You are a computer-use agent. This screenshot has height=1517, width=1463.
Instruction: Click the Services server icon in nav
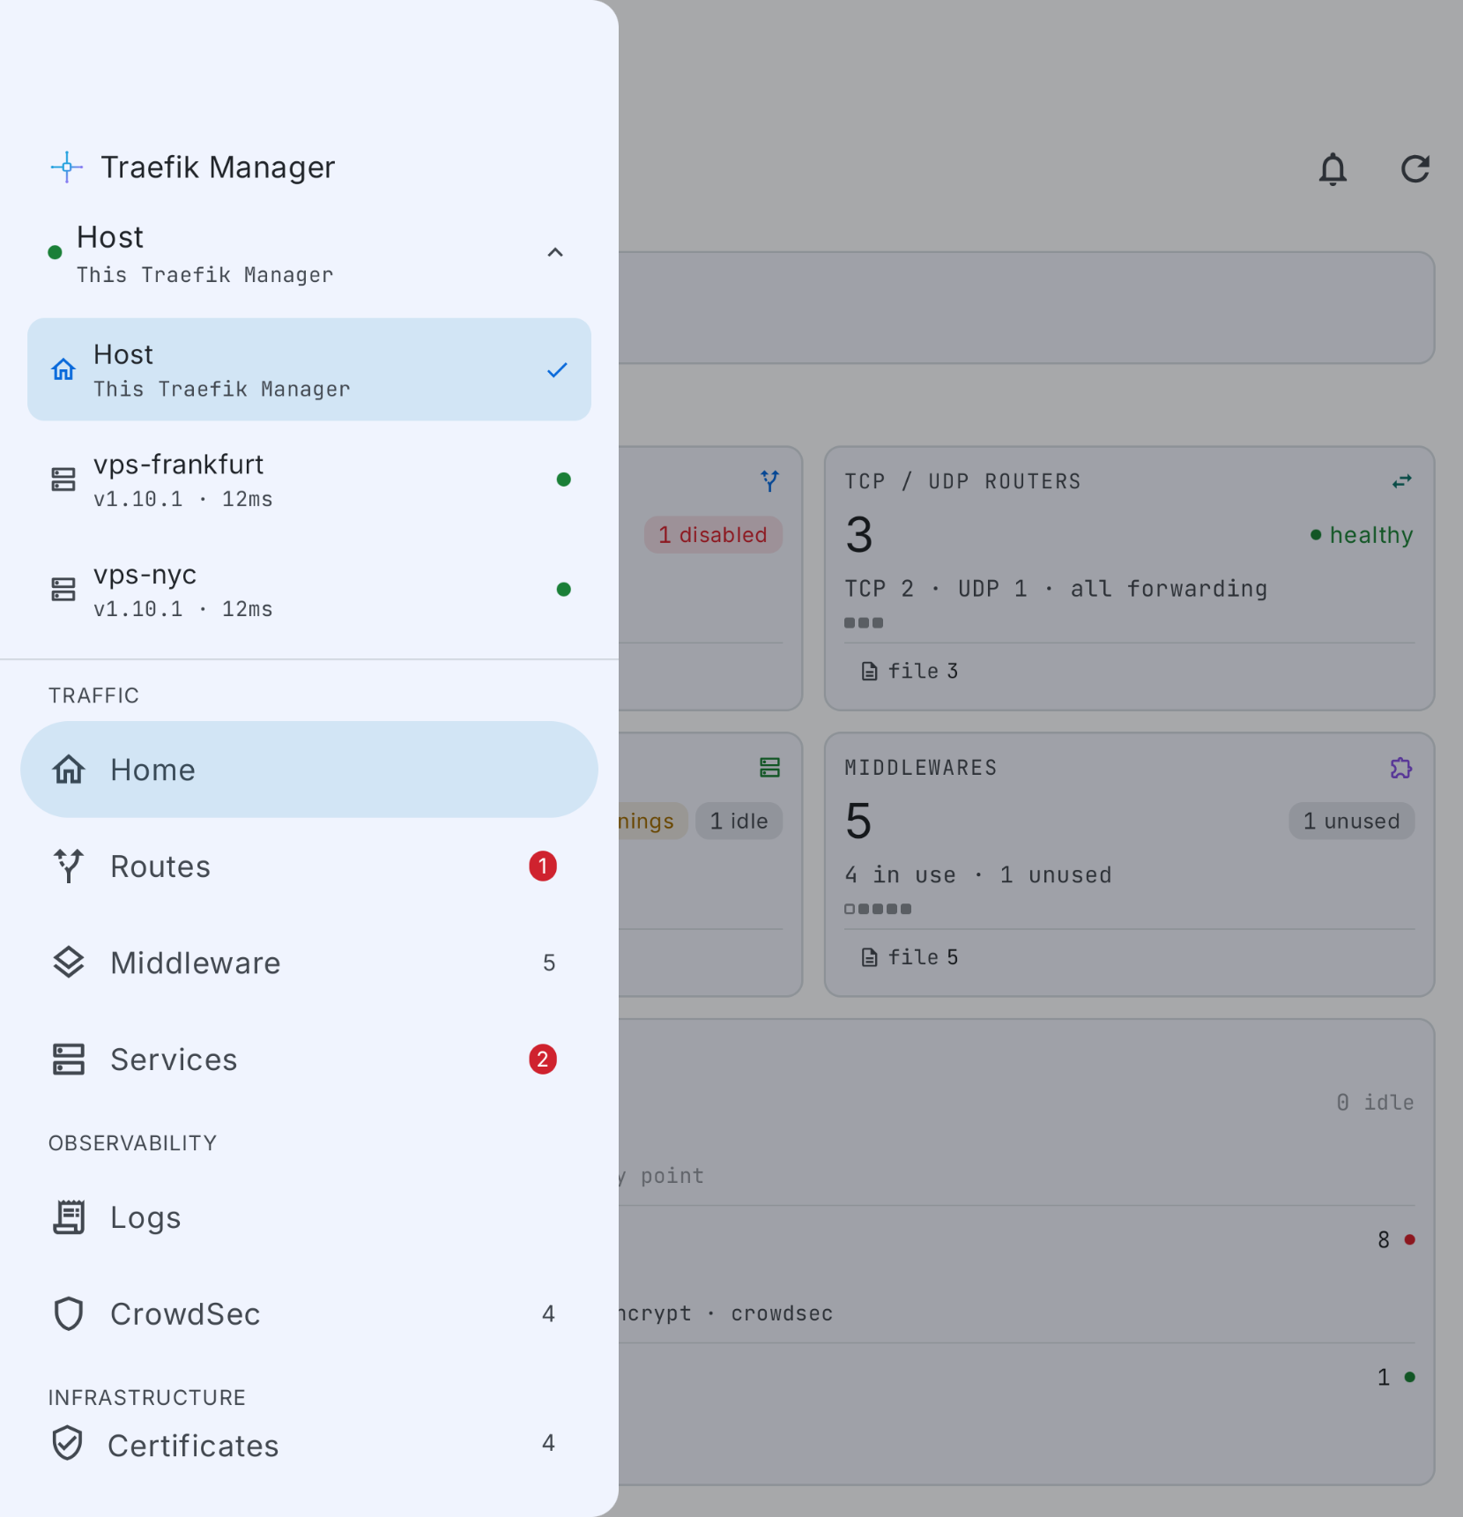point(69,1060)
